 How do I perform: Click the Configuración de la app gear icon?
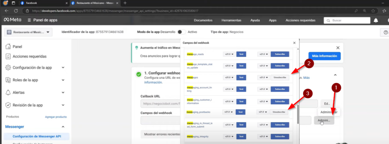(8, 67)
